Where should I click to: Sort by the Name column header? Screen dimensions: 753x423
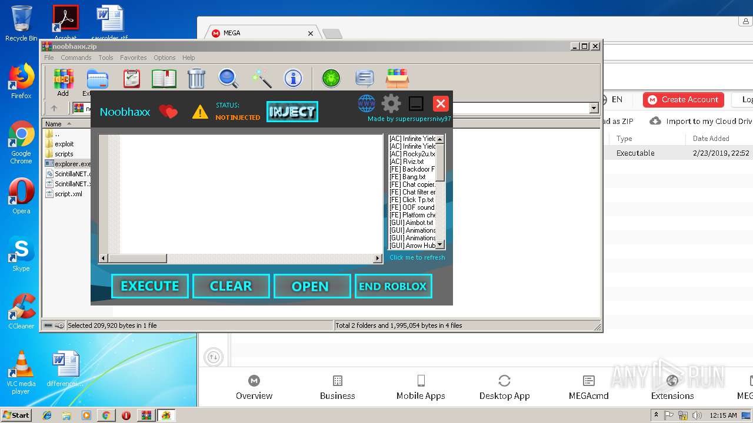(x=54, y=124)
